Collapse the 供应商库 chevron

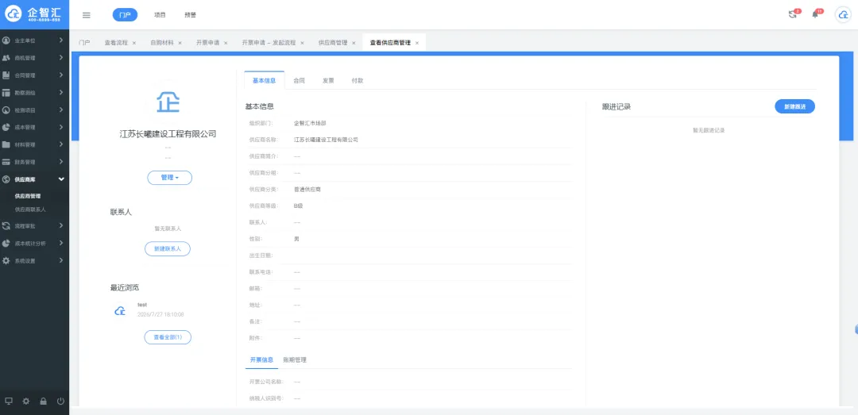(x=61, y=179)
